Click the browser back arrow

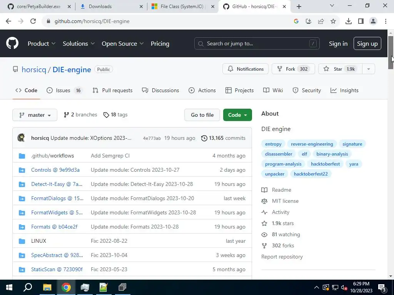pyautogui.click(x=8, y=22)
